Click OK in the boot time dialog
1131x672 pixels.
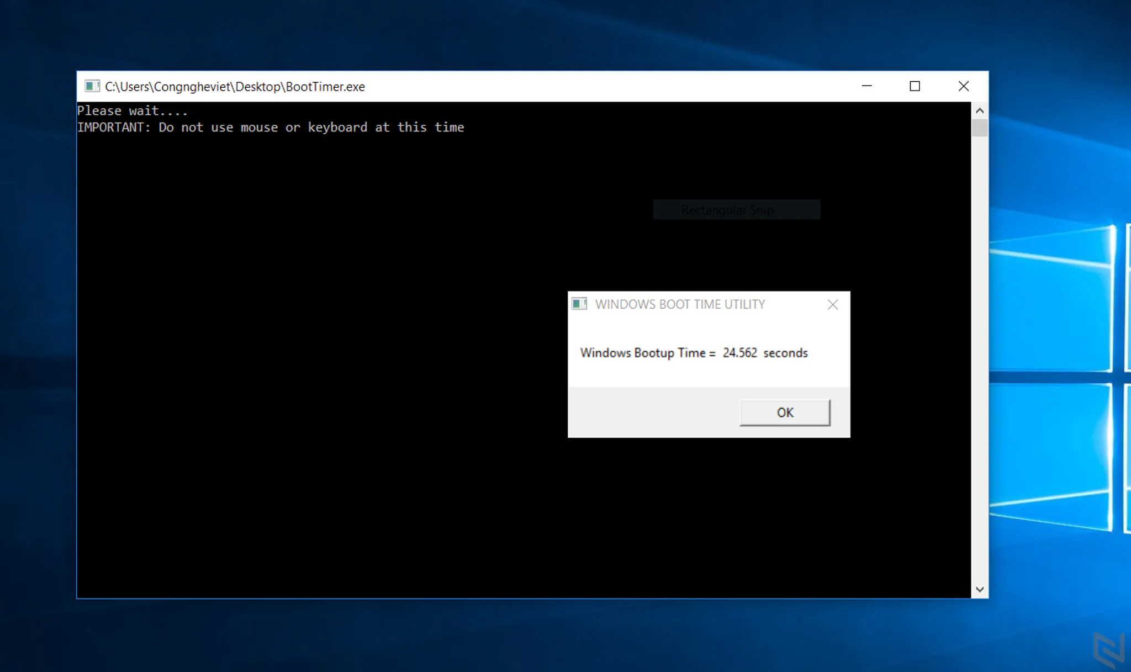[785, 412]
